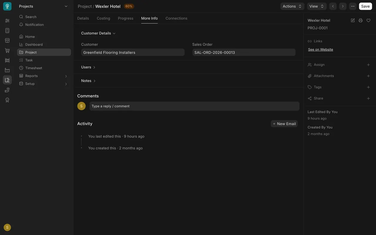Click the teal lightbulb app logo
The height and width of the screenshot is (235, 376).
7,6
